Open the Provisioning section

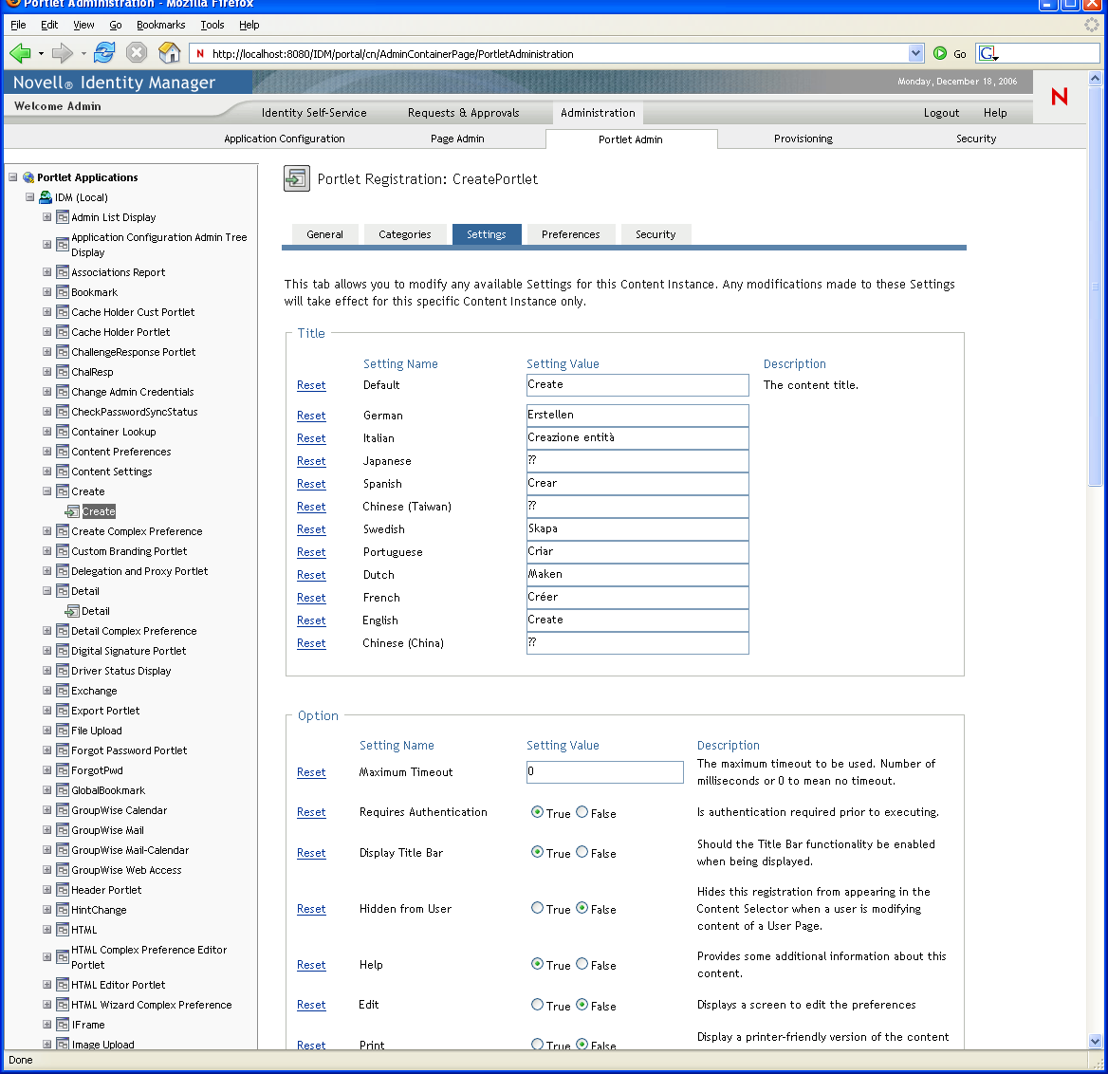[x=803, y=139]
